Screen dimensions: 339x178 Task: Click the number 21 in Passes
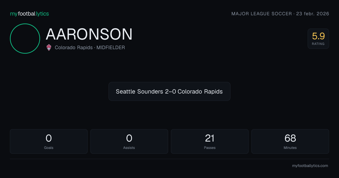210,138
